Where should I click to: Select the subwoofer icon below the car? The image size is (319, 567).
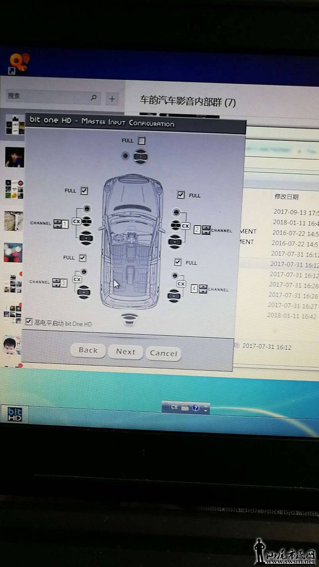pos(128,319)
